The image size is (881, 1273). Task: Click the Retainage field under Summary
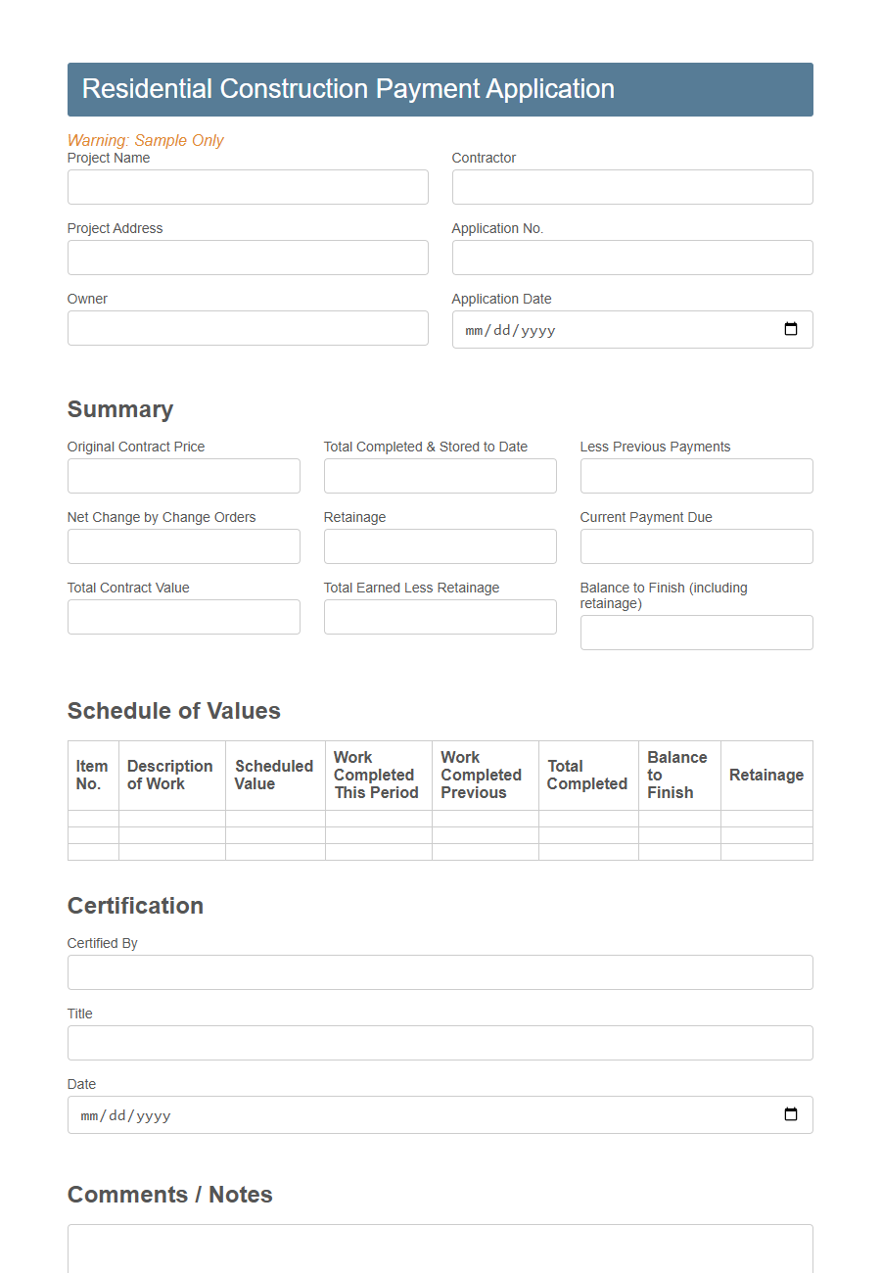pos(440,546)
